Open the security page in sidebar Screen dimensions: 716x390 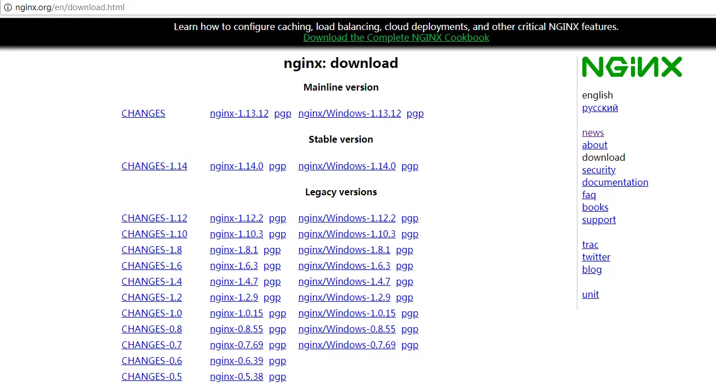click(x=599, y=170)
